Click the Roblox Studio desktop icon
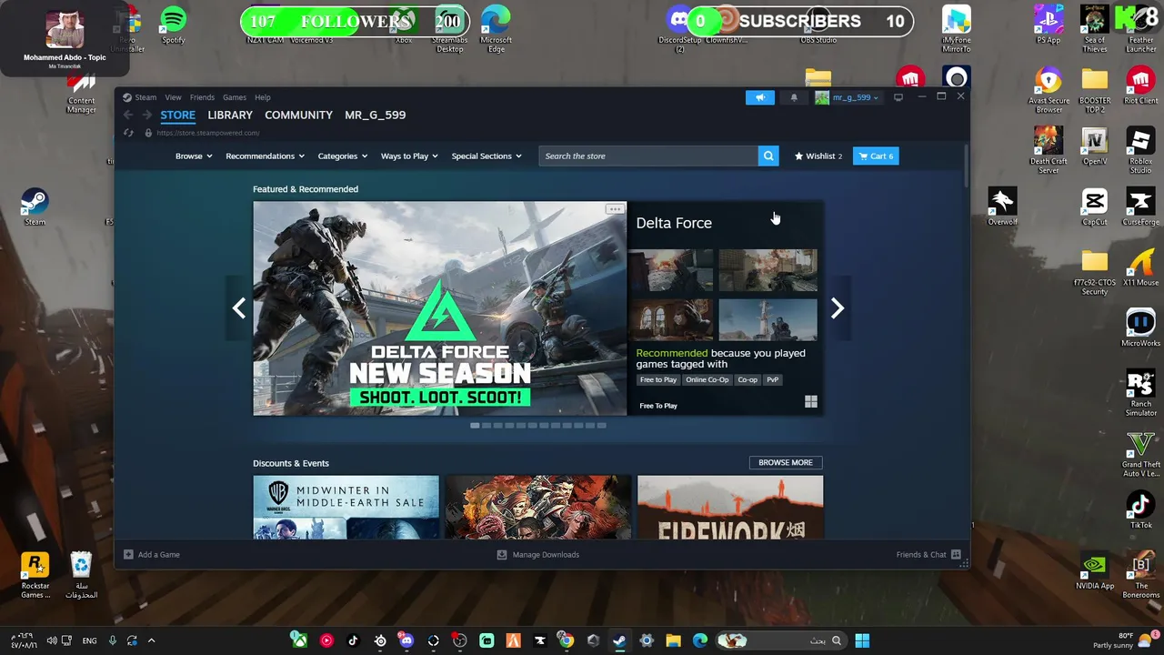 point(1140,151)
